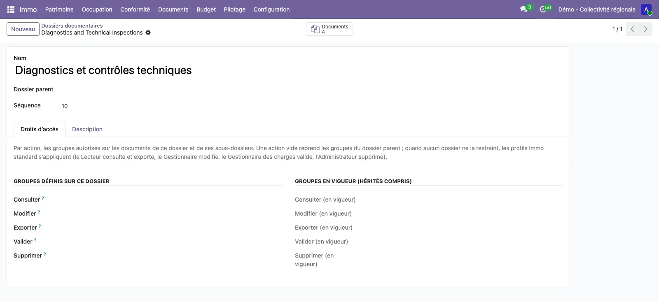
Task: Click the Supprimer groups field
Action: pyautogui.click(x=171, y=256)
